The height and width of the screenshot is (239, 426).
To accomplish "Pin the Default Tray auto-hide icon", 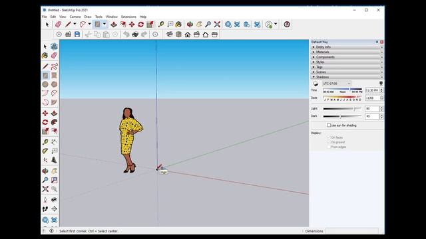I will 377,42.
